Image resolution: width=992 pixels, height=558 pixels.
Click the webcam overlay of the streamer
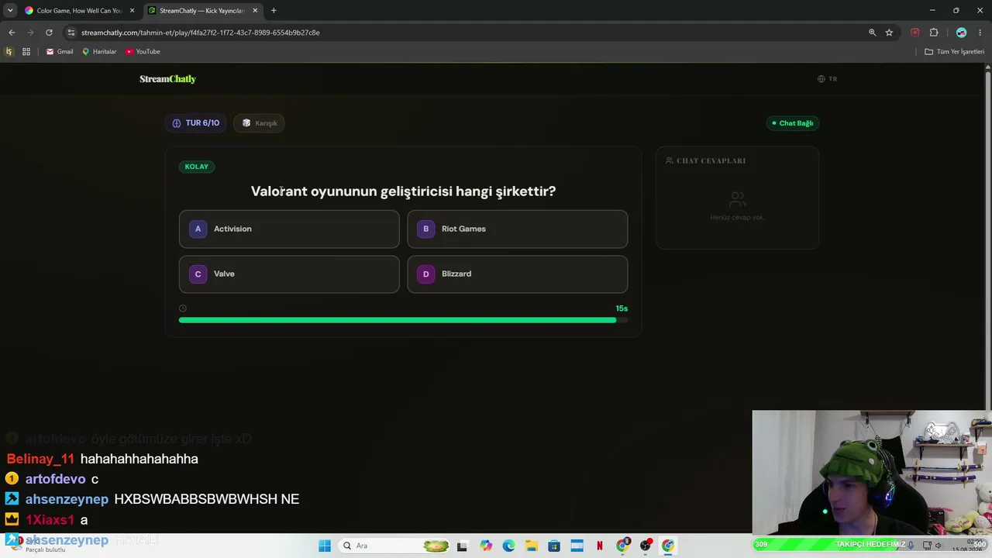[872, 473]
